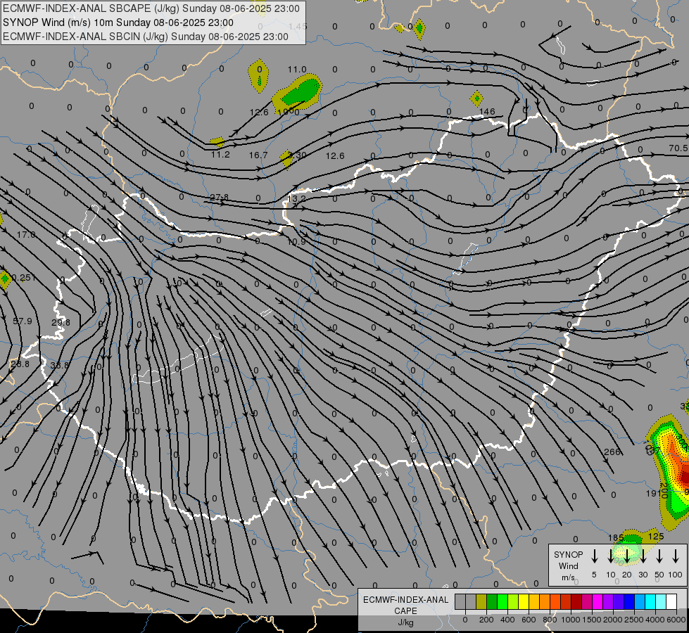Click the '57.9' CAPE value on map
689x633 pixels.
click(x=23, y=321)
